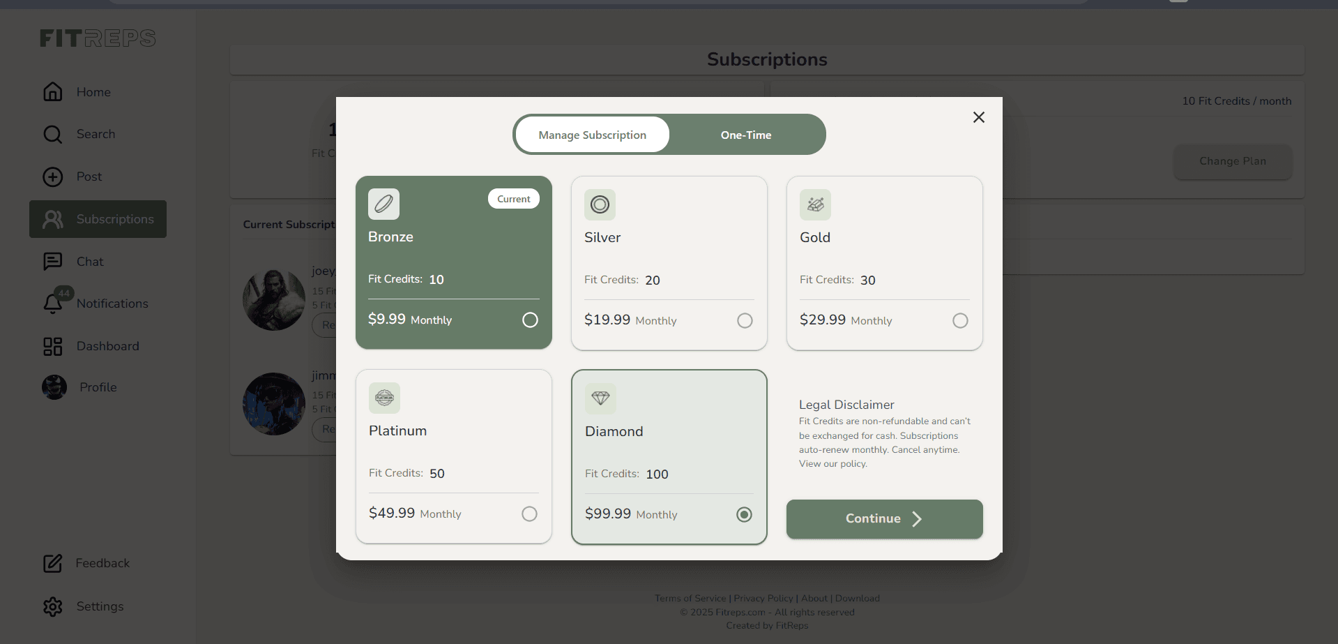Close the subscription plan dialog
The height and width of the screenshot is (644, 1338).
point(978,117)
